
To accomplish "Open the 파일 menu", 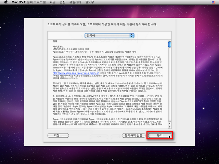I will coord(52,2).
